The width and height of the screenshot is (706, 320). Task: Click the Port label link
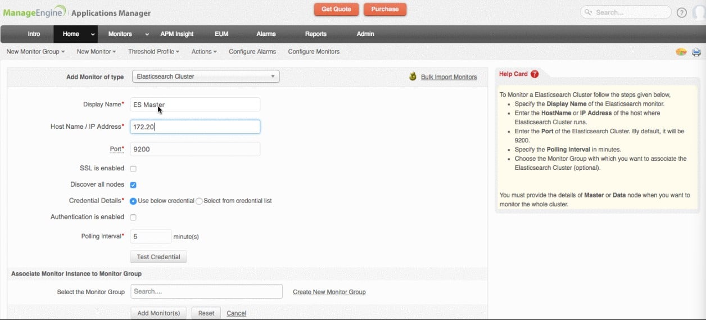(x=115, y=149)
